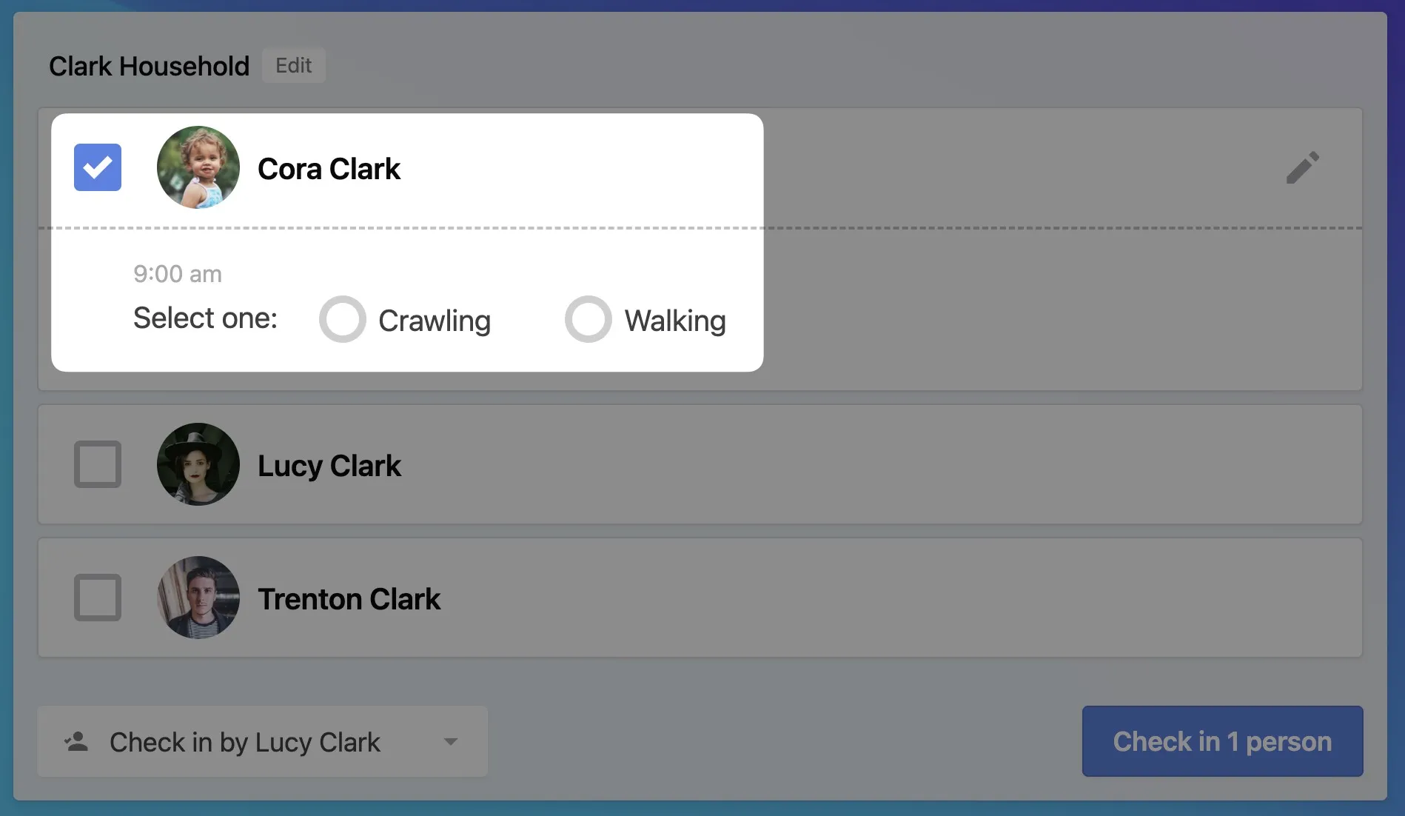This screenshot has height=816, width=1405.
Task: Select the Crawling radio option
Action: [x=343, y=319]
